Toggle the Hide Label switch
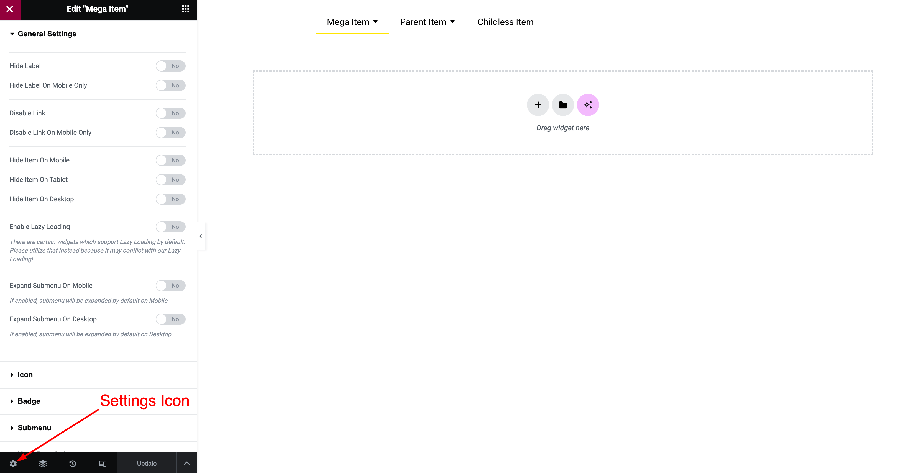Image resolution: width=916 pixels, height=473 pixels. [x=170, y=66]
